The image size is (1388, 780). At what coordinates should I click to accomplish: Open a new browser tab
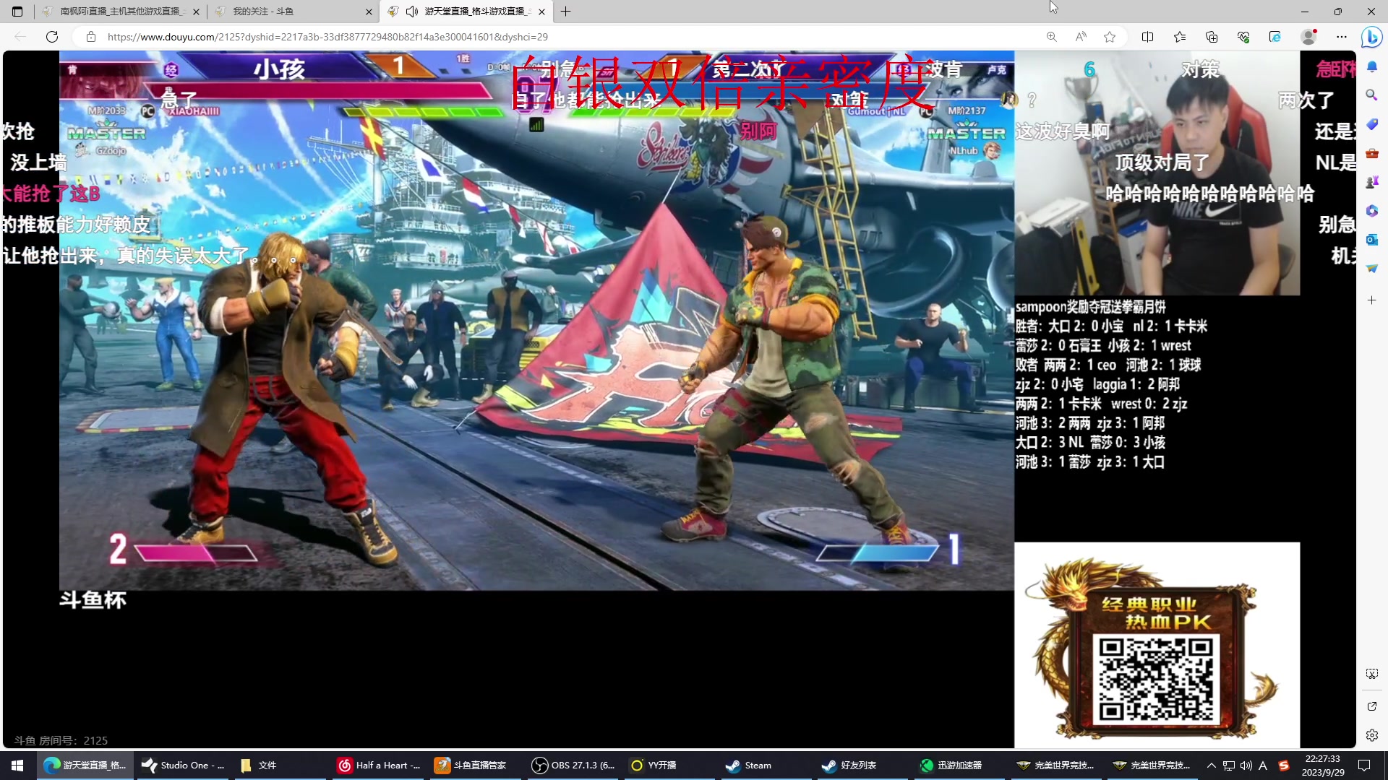(566, 12)
